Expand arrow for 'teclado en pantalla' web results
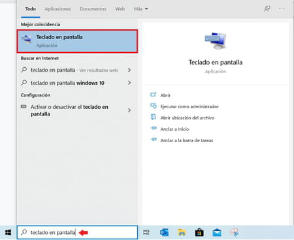This screenshot has width=294, height=240. [129, 70]
